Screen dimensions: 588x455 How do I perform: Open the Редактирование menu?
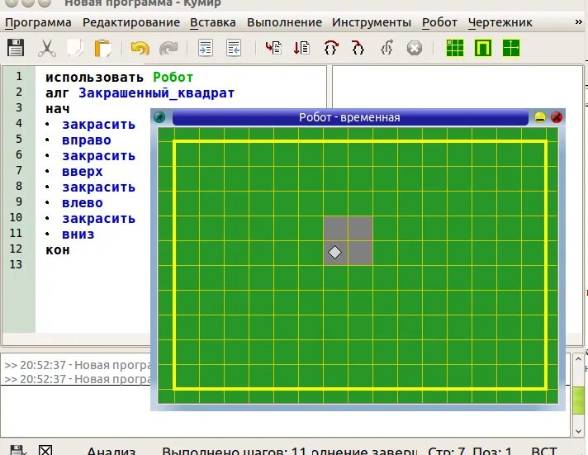(x=131, y=22)
